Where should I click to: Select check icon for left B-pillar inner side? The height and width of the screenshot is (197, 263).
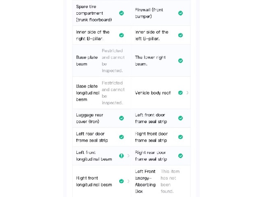pyautogui.click(x=180, y=35)
